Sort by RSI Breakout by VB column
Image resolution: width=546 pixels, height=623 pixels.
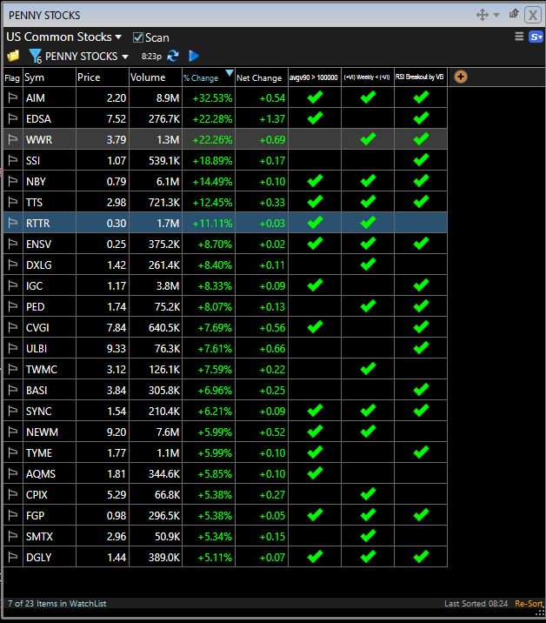[421, 77]
